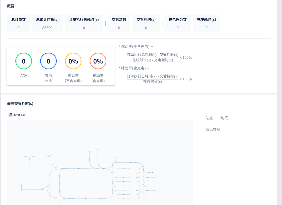Image resolution: width=282 pixels, height=205 pixels.
Task: Click the 时间 column header
Action: click(x=225, y=118)
